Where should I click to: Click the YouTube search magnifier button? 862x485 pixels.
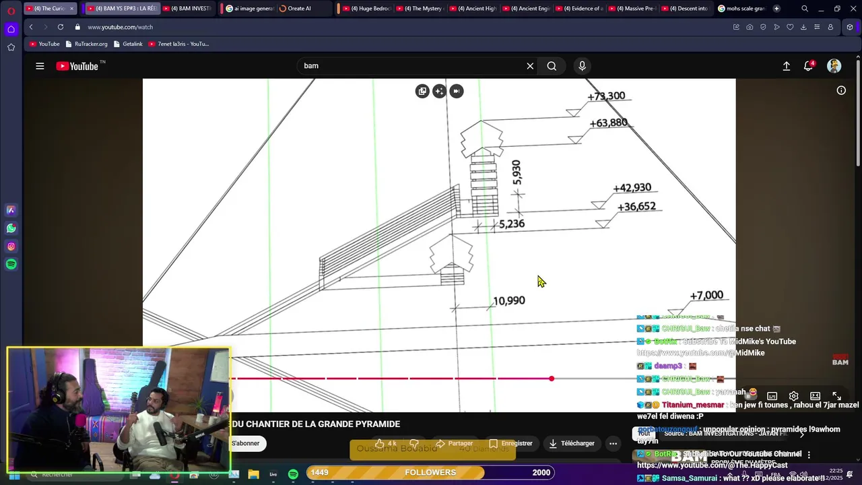click(552, 66)
